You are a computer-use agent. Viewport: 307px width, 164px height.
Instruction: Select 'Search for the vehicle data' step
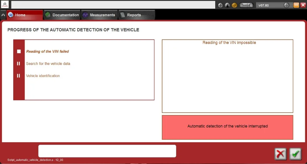[x=48, y=64]
